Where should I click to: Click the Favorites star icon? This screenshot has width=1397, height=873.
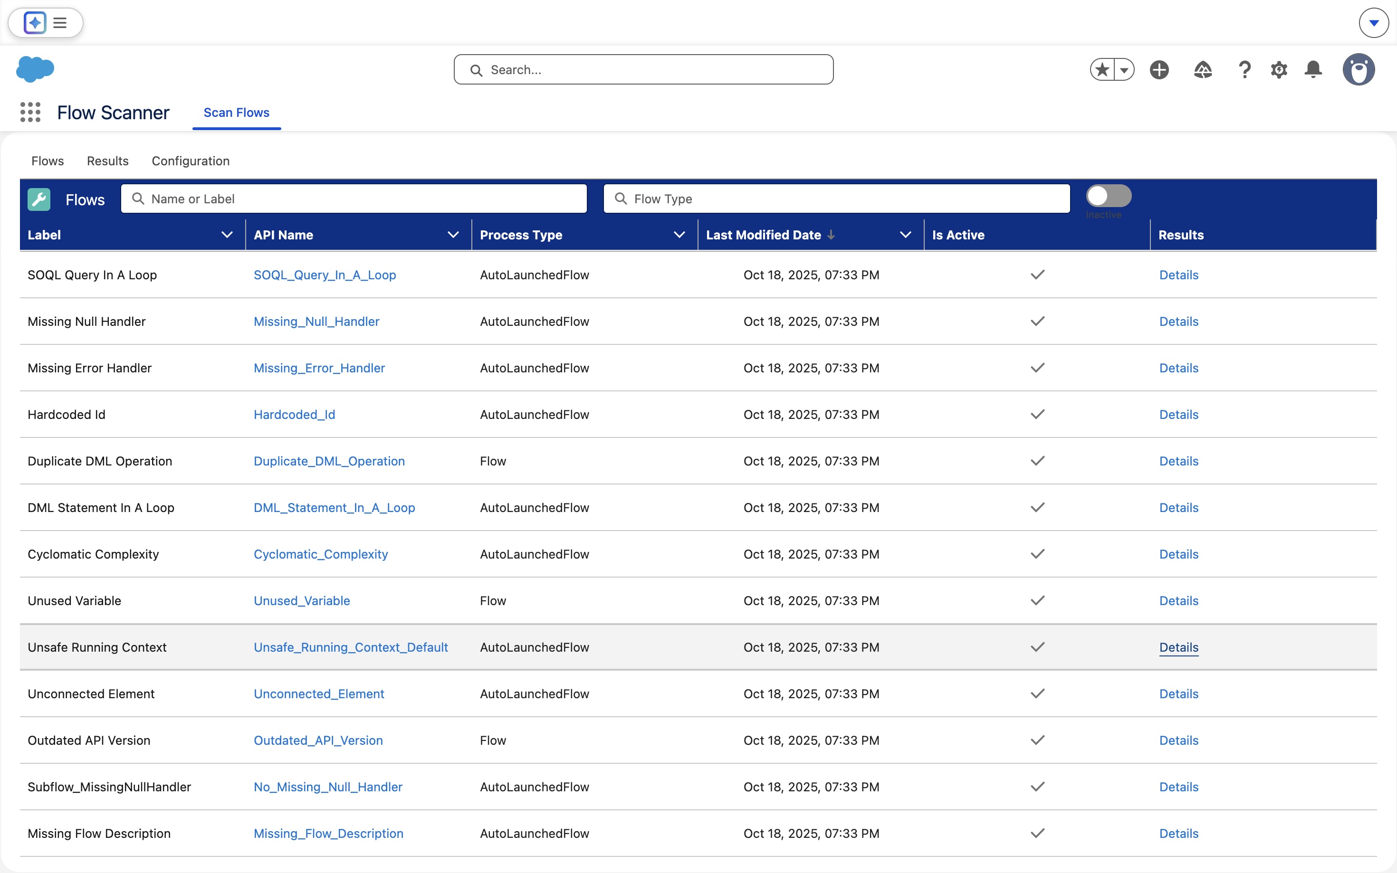[x=1101, y=69]
